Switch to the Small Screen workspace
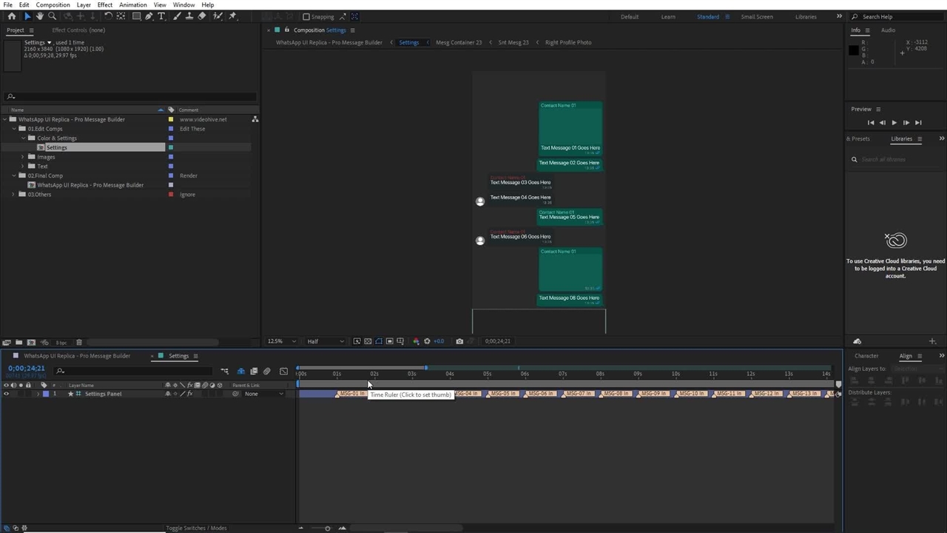Image resolution: width=947 pixels, height=533 pixels. click(756, 17)
